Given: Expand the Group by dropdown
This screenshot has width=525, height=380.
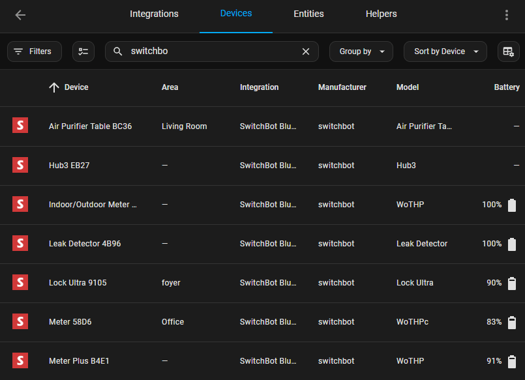Looking at the screenshot, I should [x=361, y=51].
